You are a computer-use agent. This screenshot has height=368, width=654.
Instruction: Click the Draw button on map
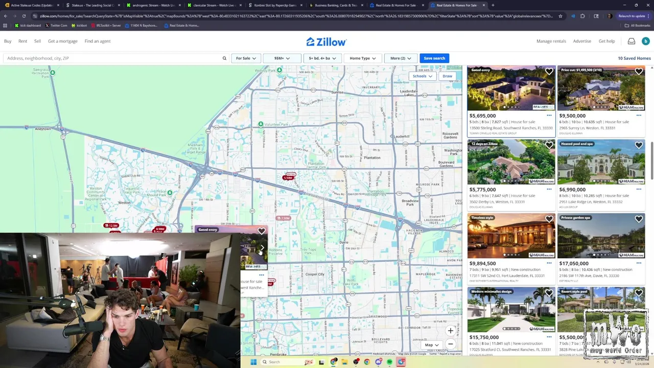point(447,76)
